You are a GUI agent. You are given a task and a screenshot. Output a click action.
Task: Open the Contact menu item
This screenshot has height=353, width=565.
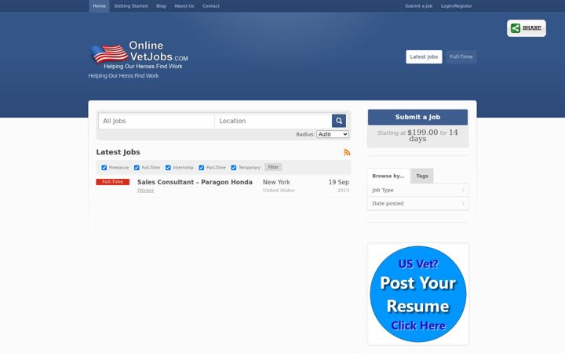point(211,6)
